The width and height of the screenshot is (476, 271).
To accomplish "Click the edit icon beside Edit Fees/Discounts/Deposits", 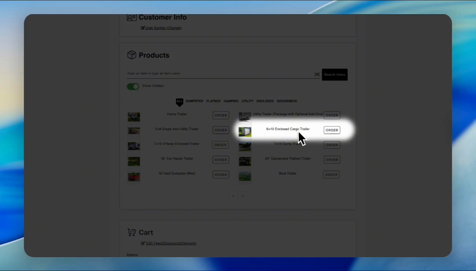I will point(143,243).
